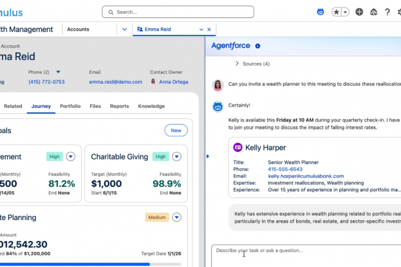Click the Agentforce panel heading
Viewport: 401px width, 267px height.
231,46
